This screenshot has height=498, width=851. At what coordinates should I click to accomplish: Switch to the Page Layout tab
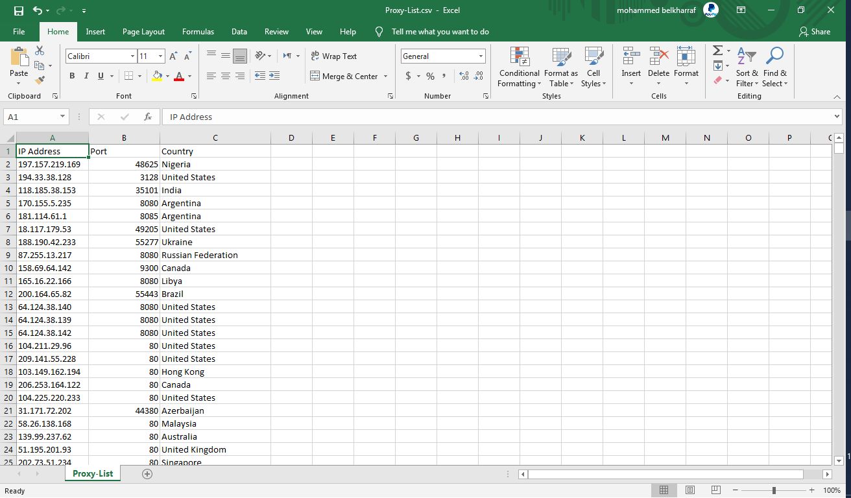(143, 31)
